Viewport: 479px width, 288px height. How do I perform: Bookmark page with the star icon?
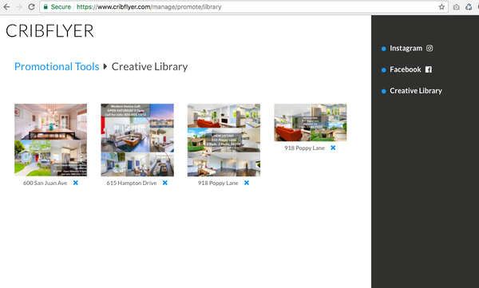(441, 6)
